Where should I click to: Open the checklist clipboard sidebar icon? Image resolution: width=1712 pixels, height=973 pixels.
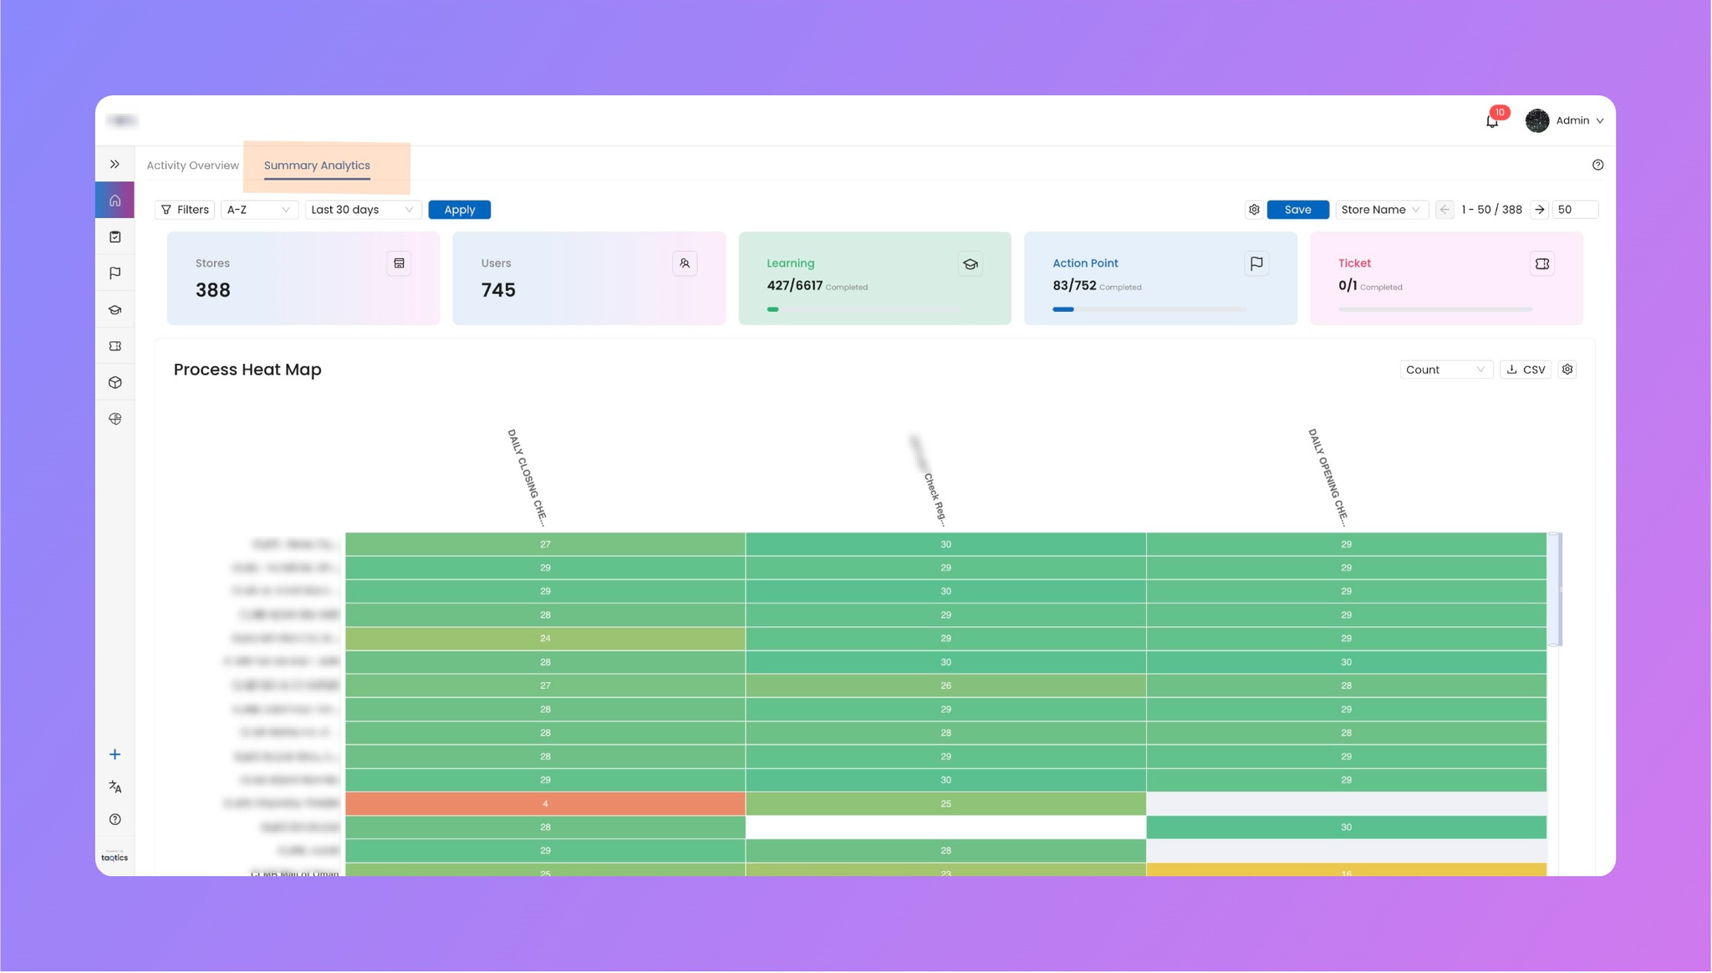pyautogui.click(x=115, y=237)
